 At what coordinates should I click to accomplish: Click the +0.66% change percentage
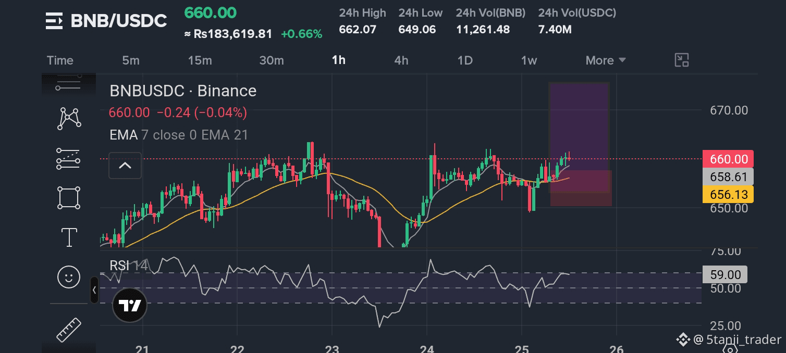[301, 34]
